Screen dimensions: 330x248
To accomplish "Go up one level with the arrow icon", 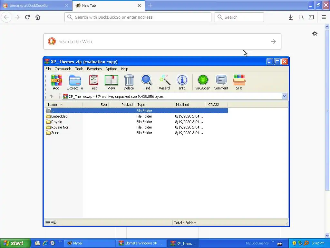I will (51, 96).
